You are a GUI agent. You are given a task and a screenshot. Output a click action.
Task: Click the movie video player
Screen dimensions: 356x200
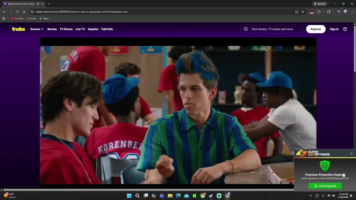[x=178, y=111]
